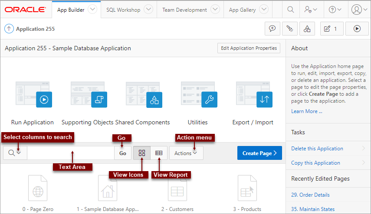This screenshot has height=214, width=371.
Task: Click the Learn More link
Action: (x=307, y=111)
